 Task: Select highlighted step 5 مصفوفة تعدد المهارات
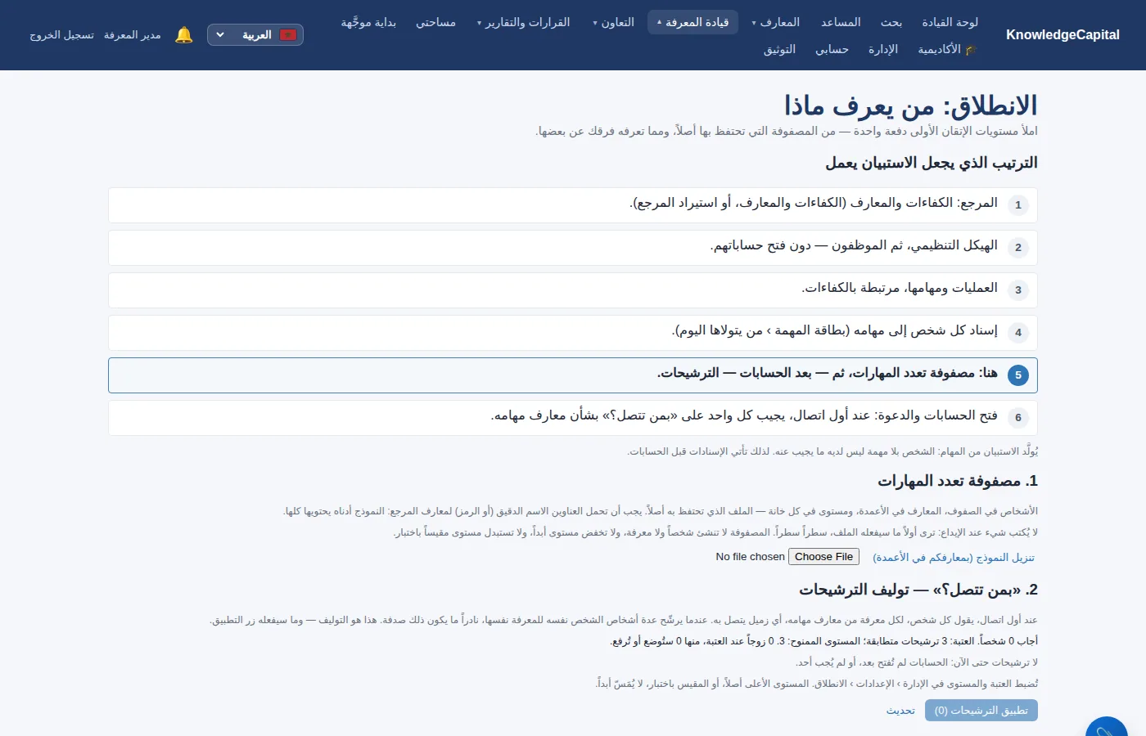click(573, 375)
